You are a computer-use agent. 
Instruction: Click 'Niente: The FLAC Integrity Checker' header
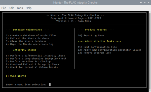tap(75, 15)
